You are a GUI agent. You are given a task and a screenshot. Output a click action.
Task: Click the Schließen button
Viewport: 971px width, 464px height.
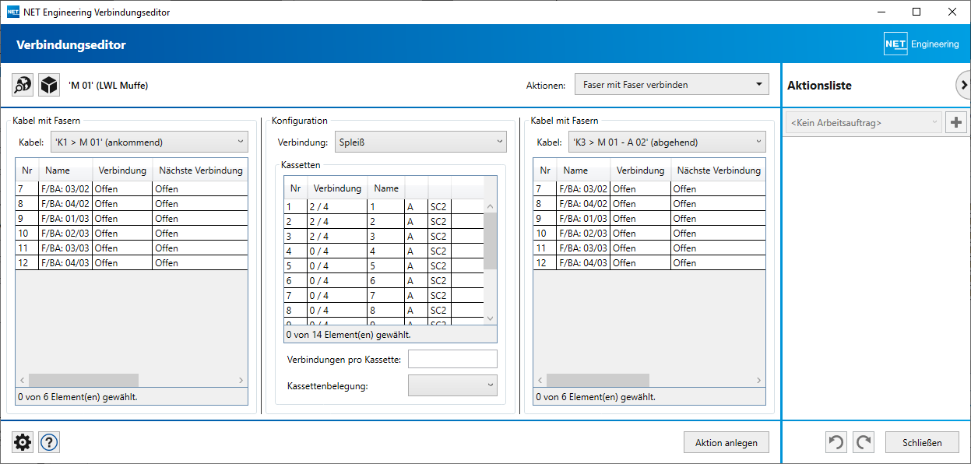(922, 442)
